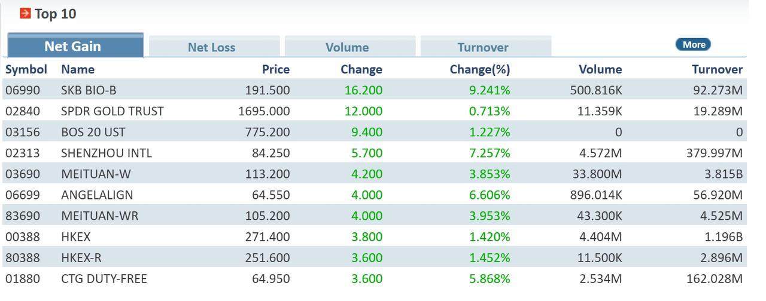Viewport: 766px width, 301px height.
Task: Click the Symbol column header
Action: [26, 69]
